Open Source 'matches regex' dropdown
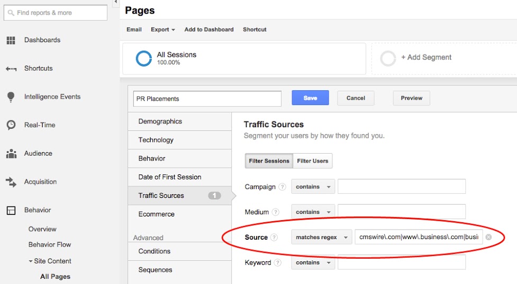Viewport: 517px width, 284px height. 321,238
